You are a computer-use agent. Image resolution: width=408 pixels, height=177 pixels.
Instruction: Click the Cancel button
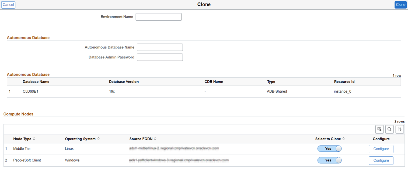pyautogui.click(x=8, y=5)
